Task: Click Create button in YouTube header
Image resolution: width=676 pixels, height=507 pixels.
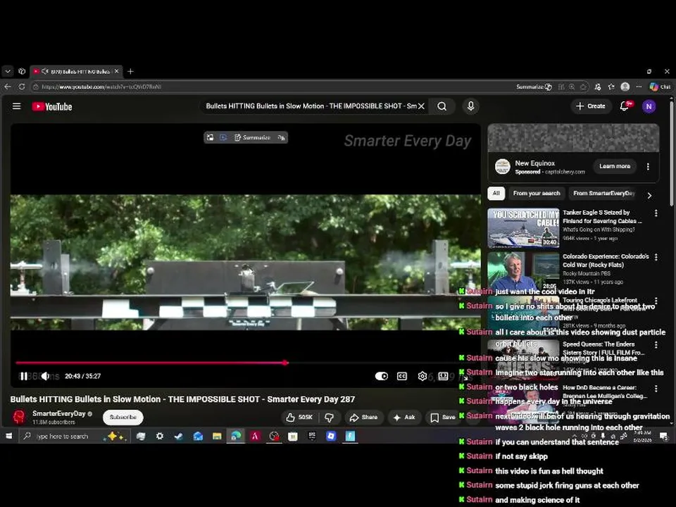Action: pyautogui.click(x=591, y=106)
